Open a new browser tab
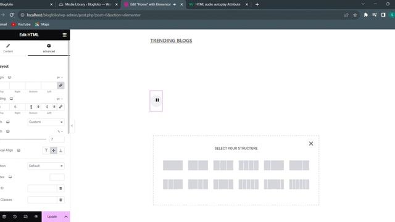The height and width of the screenshot is (222, 395). pos(257,4)
